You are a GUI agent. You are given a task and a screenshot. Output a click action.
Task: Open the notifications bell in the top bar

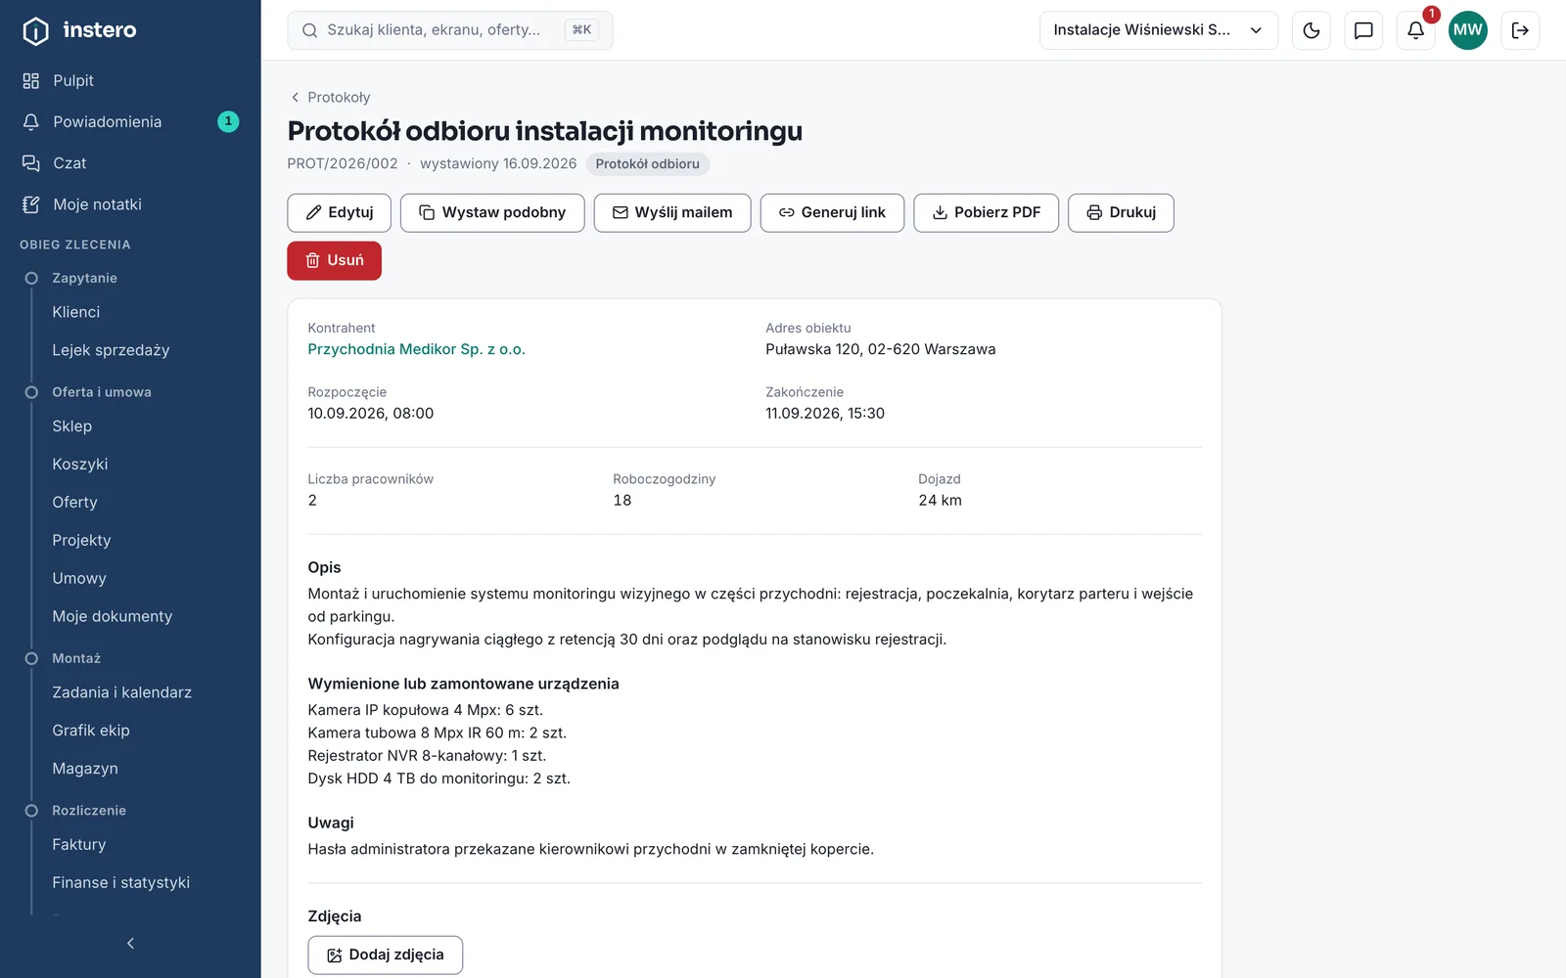click(1415, 30)
